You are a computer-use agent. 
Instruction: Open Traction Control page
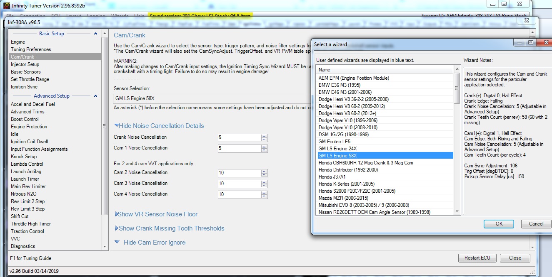[27, 231]
